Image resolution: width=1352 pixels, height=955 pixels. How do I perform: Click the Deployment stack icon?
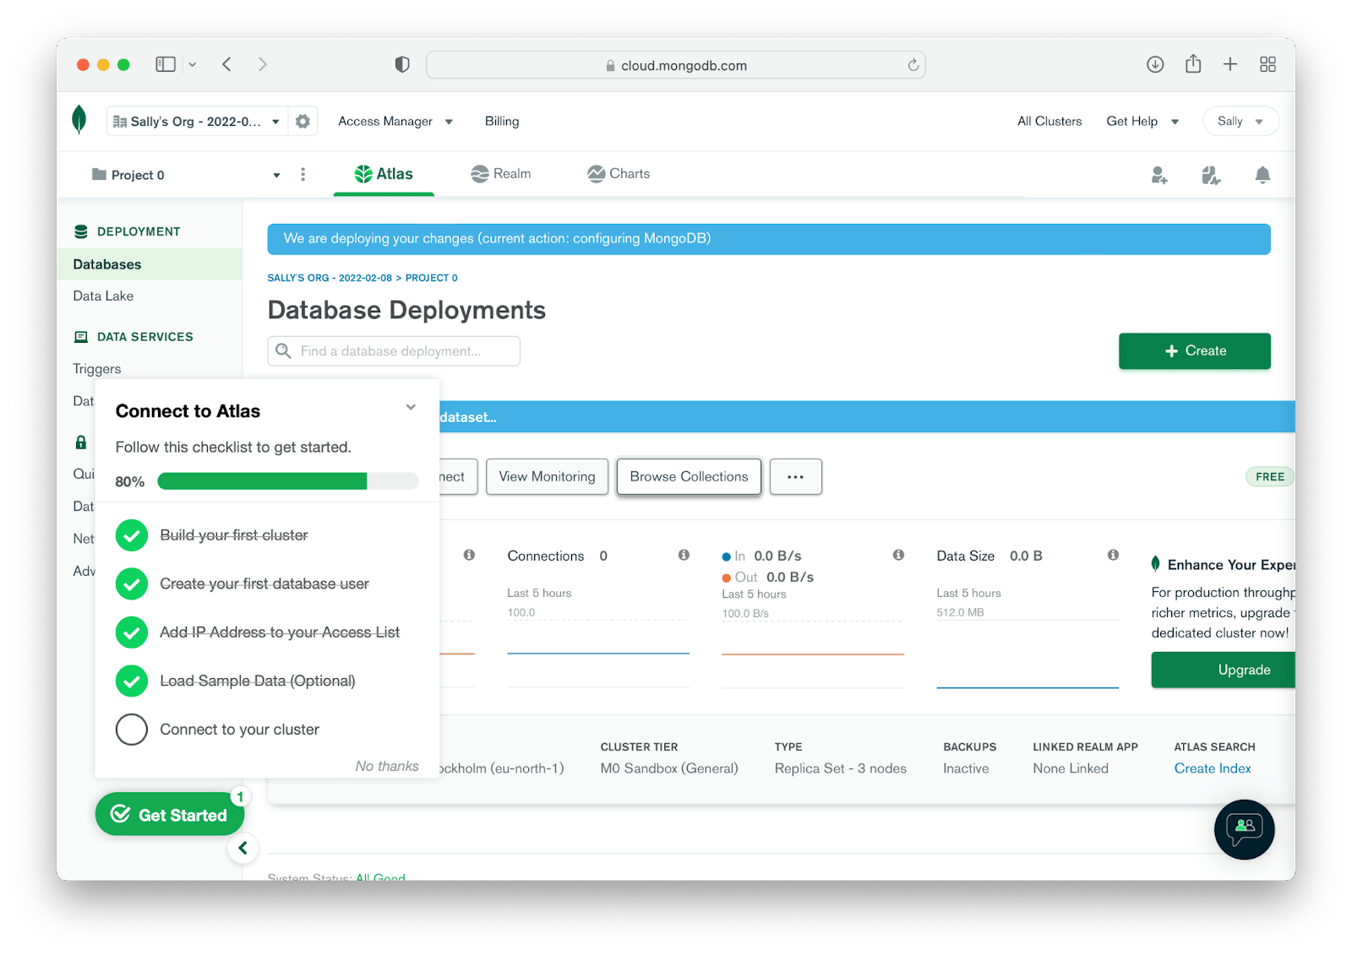81,231
